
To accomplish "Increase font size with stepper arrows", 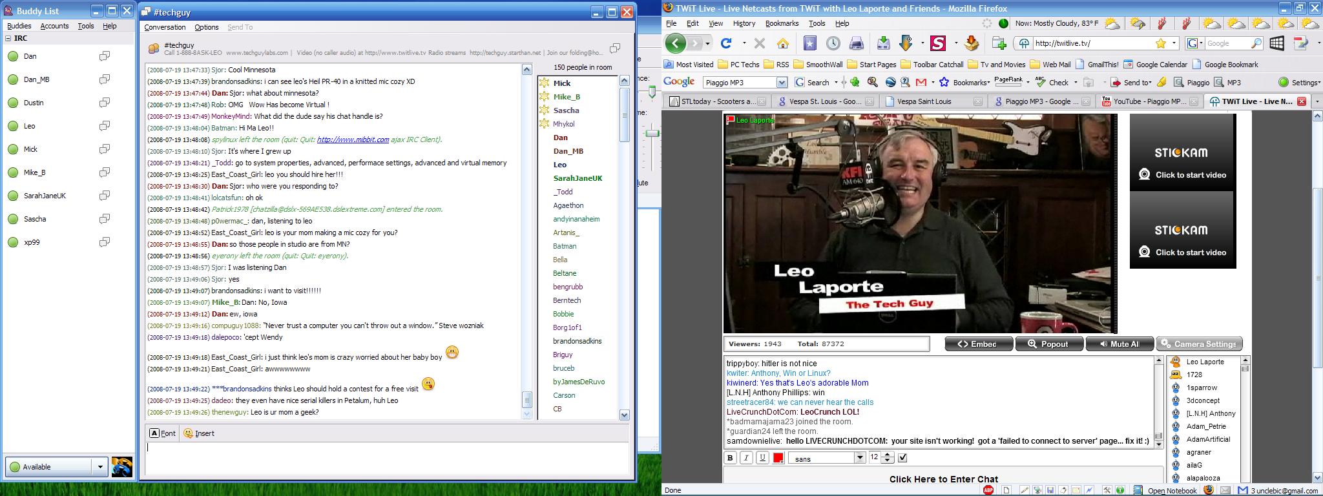I will [x=888, y=455].
